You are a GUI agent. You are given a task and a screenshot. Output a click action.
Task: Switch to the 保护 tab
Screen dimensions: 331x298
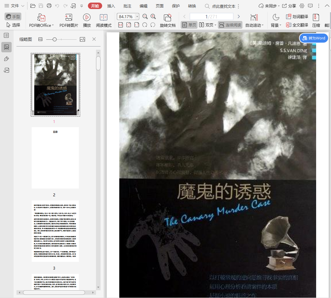[x=176, y=6]
